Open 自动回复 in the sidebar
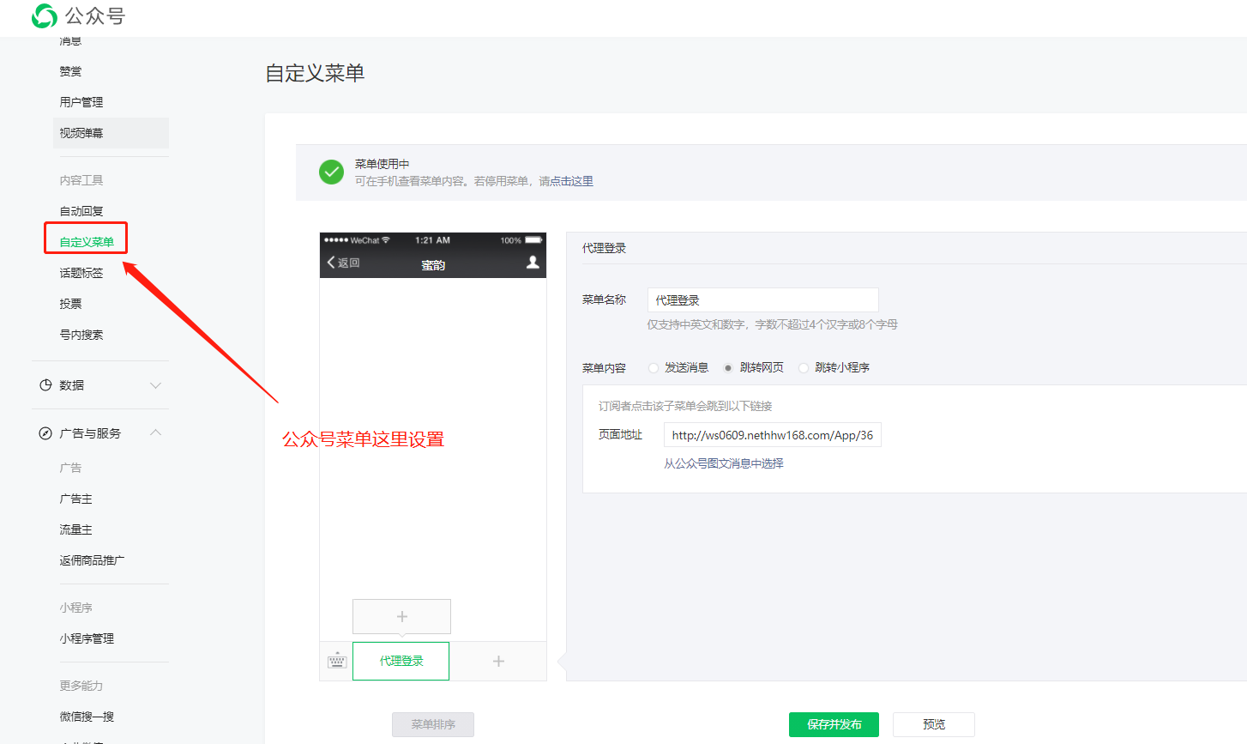 pyautogui.click(x=81, y=211)
